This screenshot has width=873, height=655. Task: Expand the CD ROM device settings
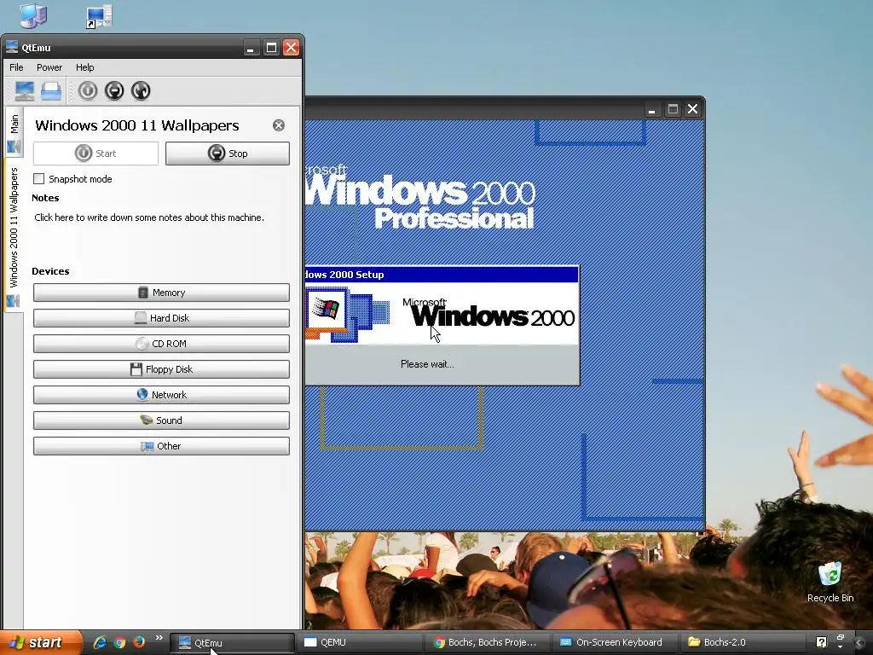point(161,344)
